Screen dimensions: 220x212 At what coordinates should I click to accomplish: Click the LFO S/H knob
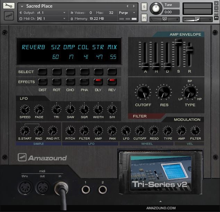pos(112,109)
